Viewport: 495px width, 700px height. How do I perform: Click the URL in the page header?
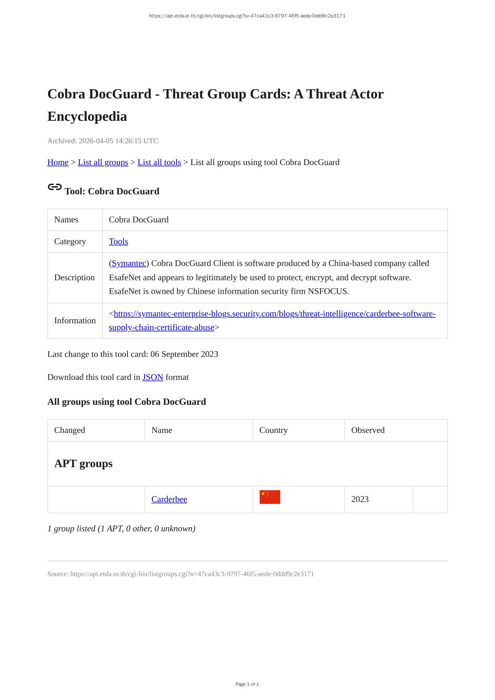(247, 16)
